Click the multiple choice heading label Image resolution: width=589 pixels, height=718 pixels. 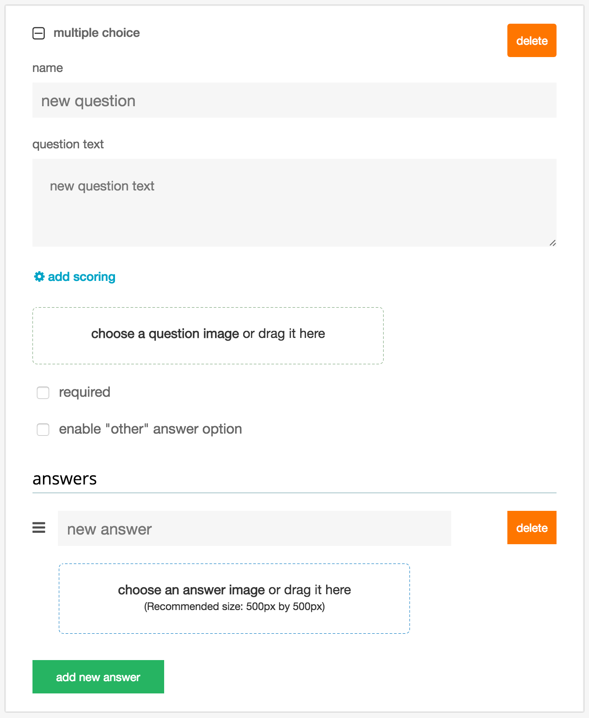tap(97, 33)
